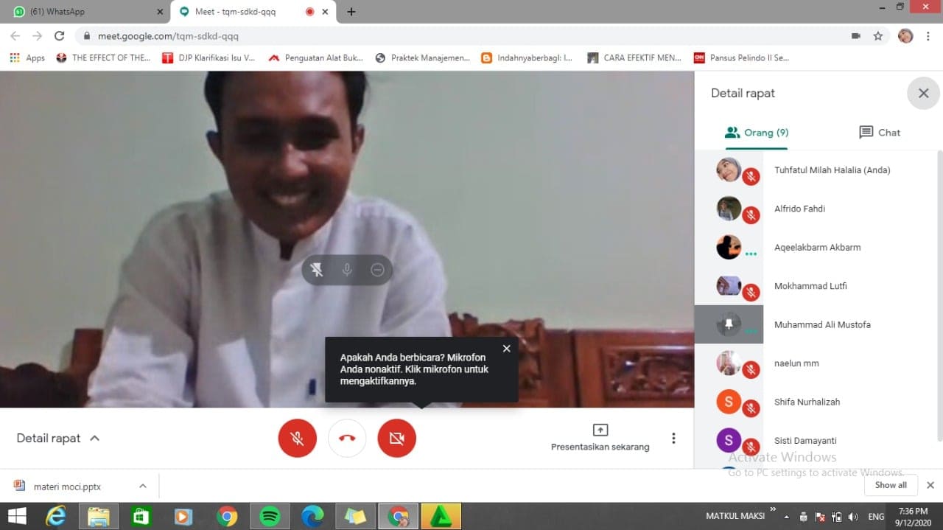Turn on camera with the red video button
Image resolution: width=943 pixels, height=530 pixels.
(396, 438)
